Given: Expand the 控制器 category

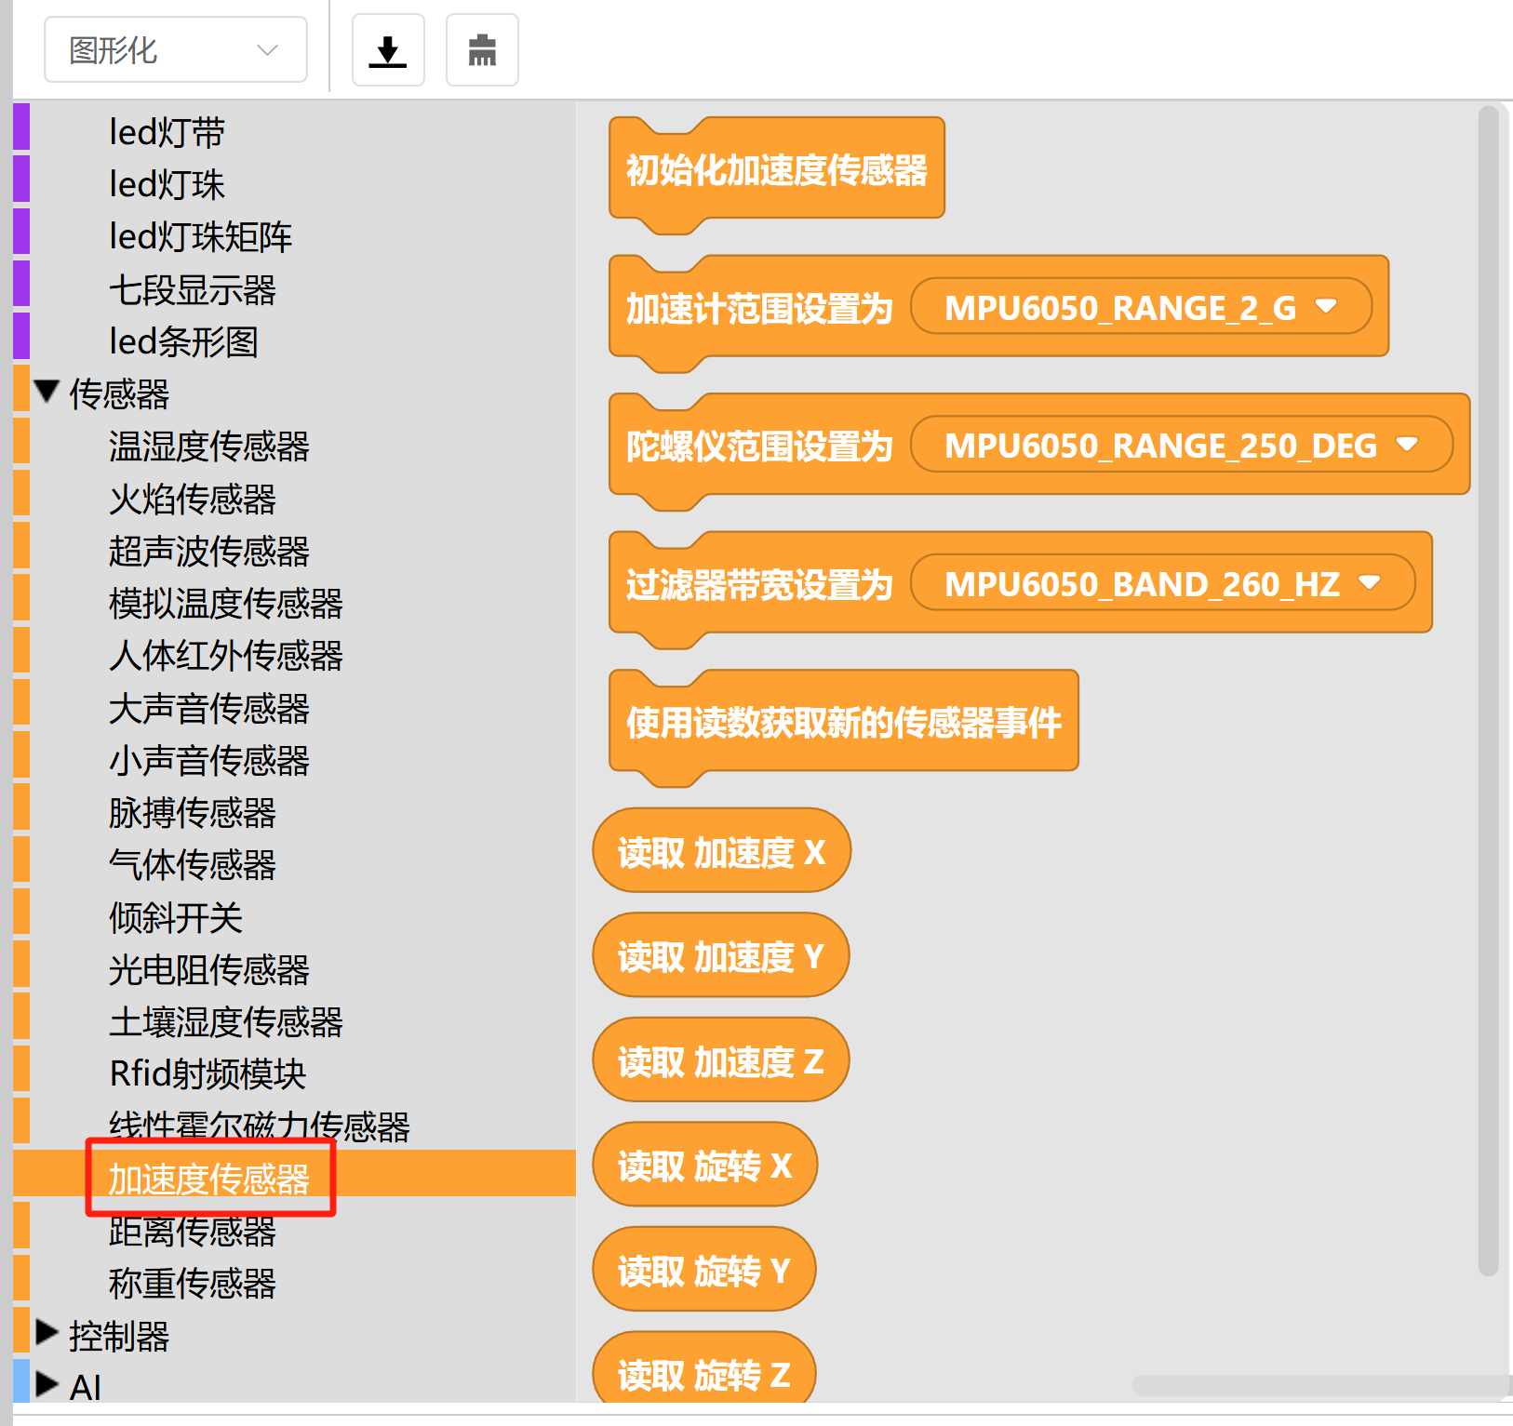Looking at the screenshot, I should click(x=47, y=1334).
